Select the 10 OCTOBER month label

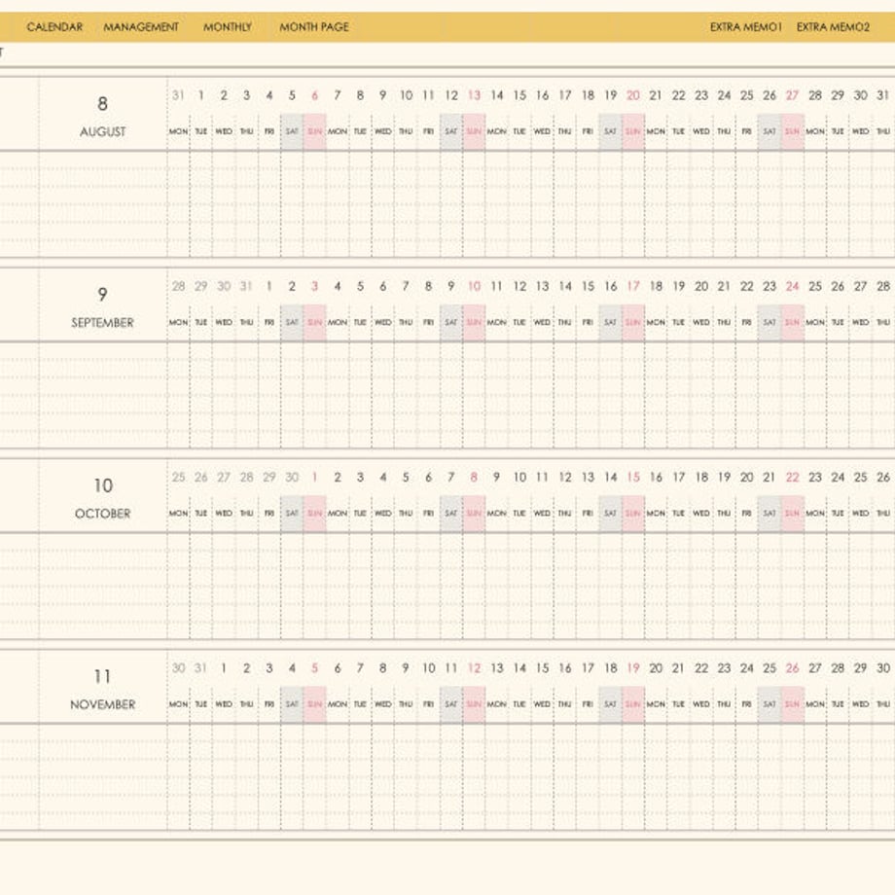coord(103,498)
